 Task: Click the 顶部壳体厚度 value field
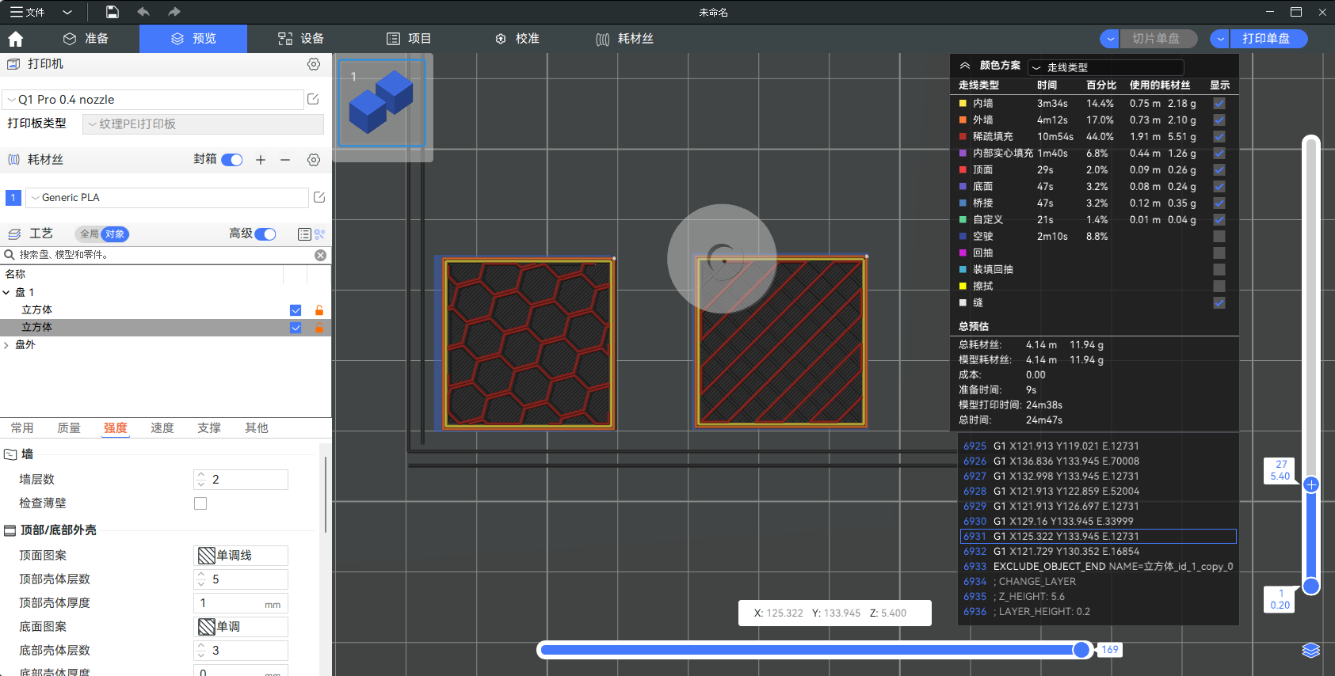pos(241,603)
